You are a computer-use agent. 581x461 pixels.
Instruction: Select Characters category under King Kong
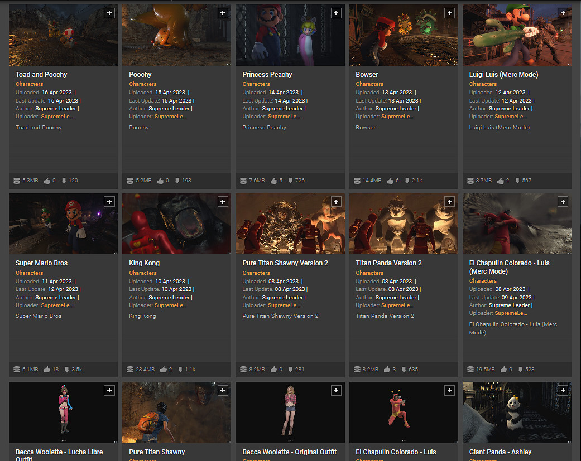click(143, 273)
